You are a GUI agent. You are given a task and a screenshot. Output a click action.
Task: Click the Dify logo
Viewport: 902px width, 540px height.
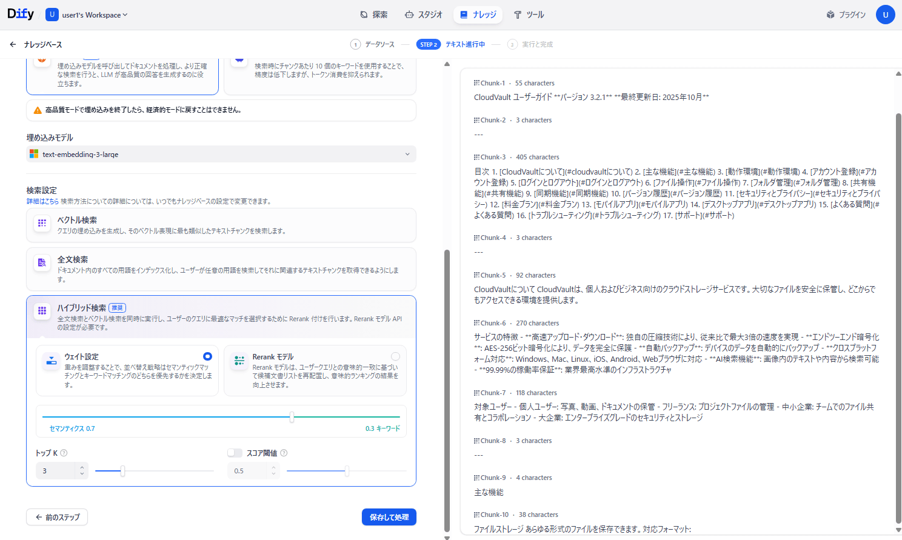tap(21, 14)
